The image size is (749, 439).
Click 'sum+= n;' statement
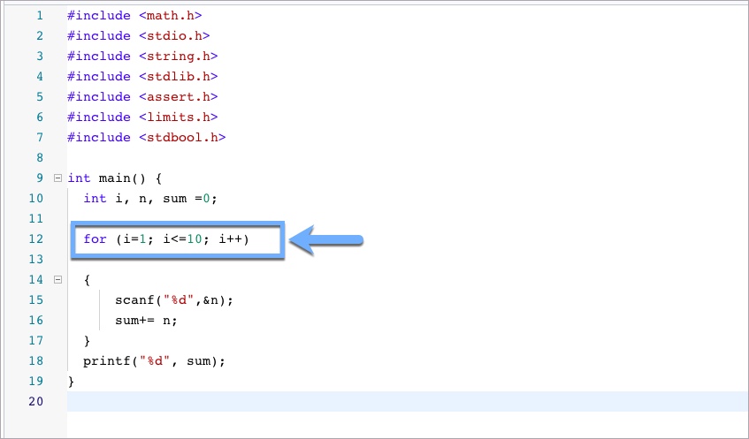(146, 320)
